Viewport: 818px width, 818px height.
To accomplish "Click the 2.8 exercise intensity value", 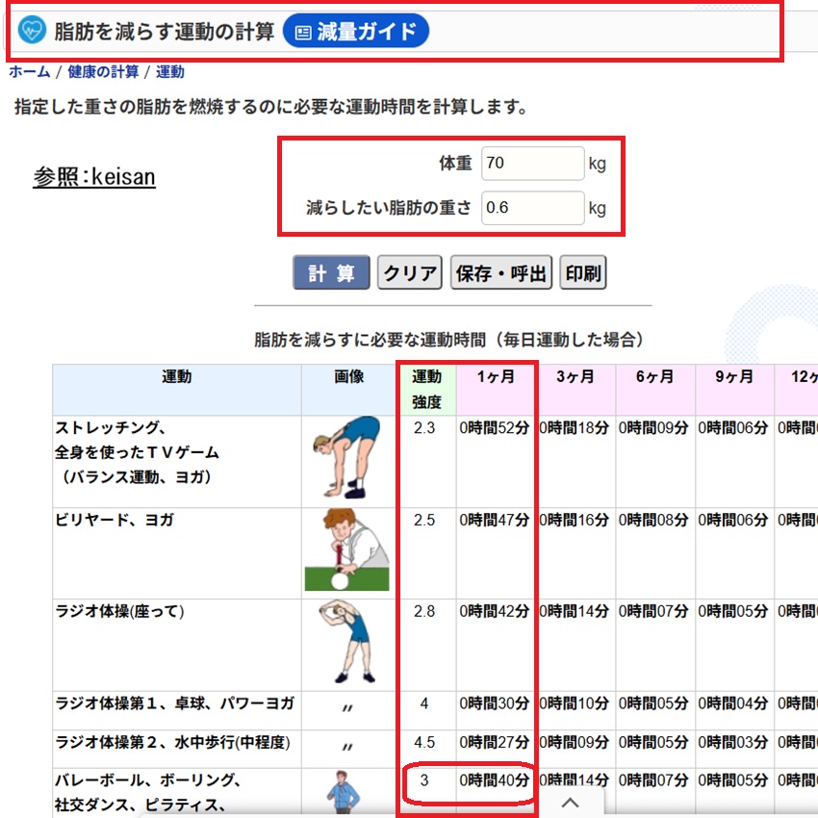I will [424, 611].
